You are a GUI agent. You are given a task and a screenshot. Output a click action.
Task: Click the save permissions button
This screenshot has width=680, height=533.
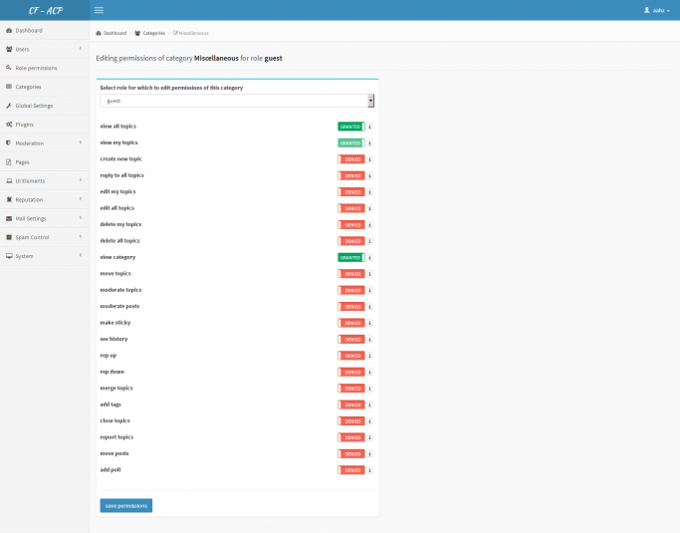point(126,506)
